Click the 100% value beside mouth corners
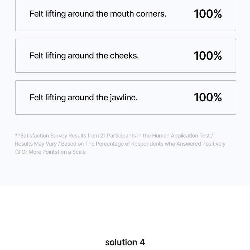Screen dimensions: 250x250 click(x=208, y=14)
